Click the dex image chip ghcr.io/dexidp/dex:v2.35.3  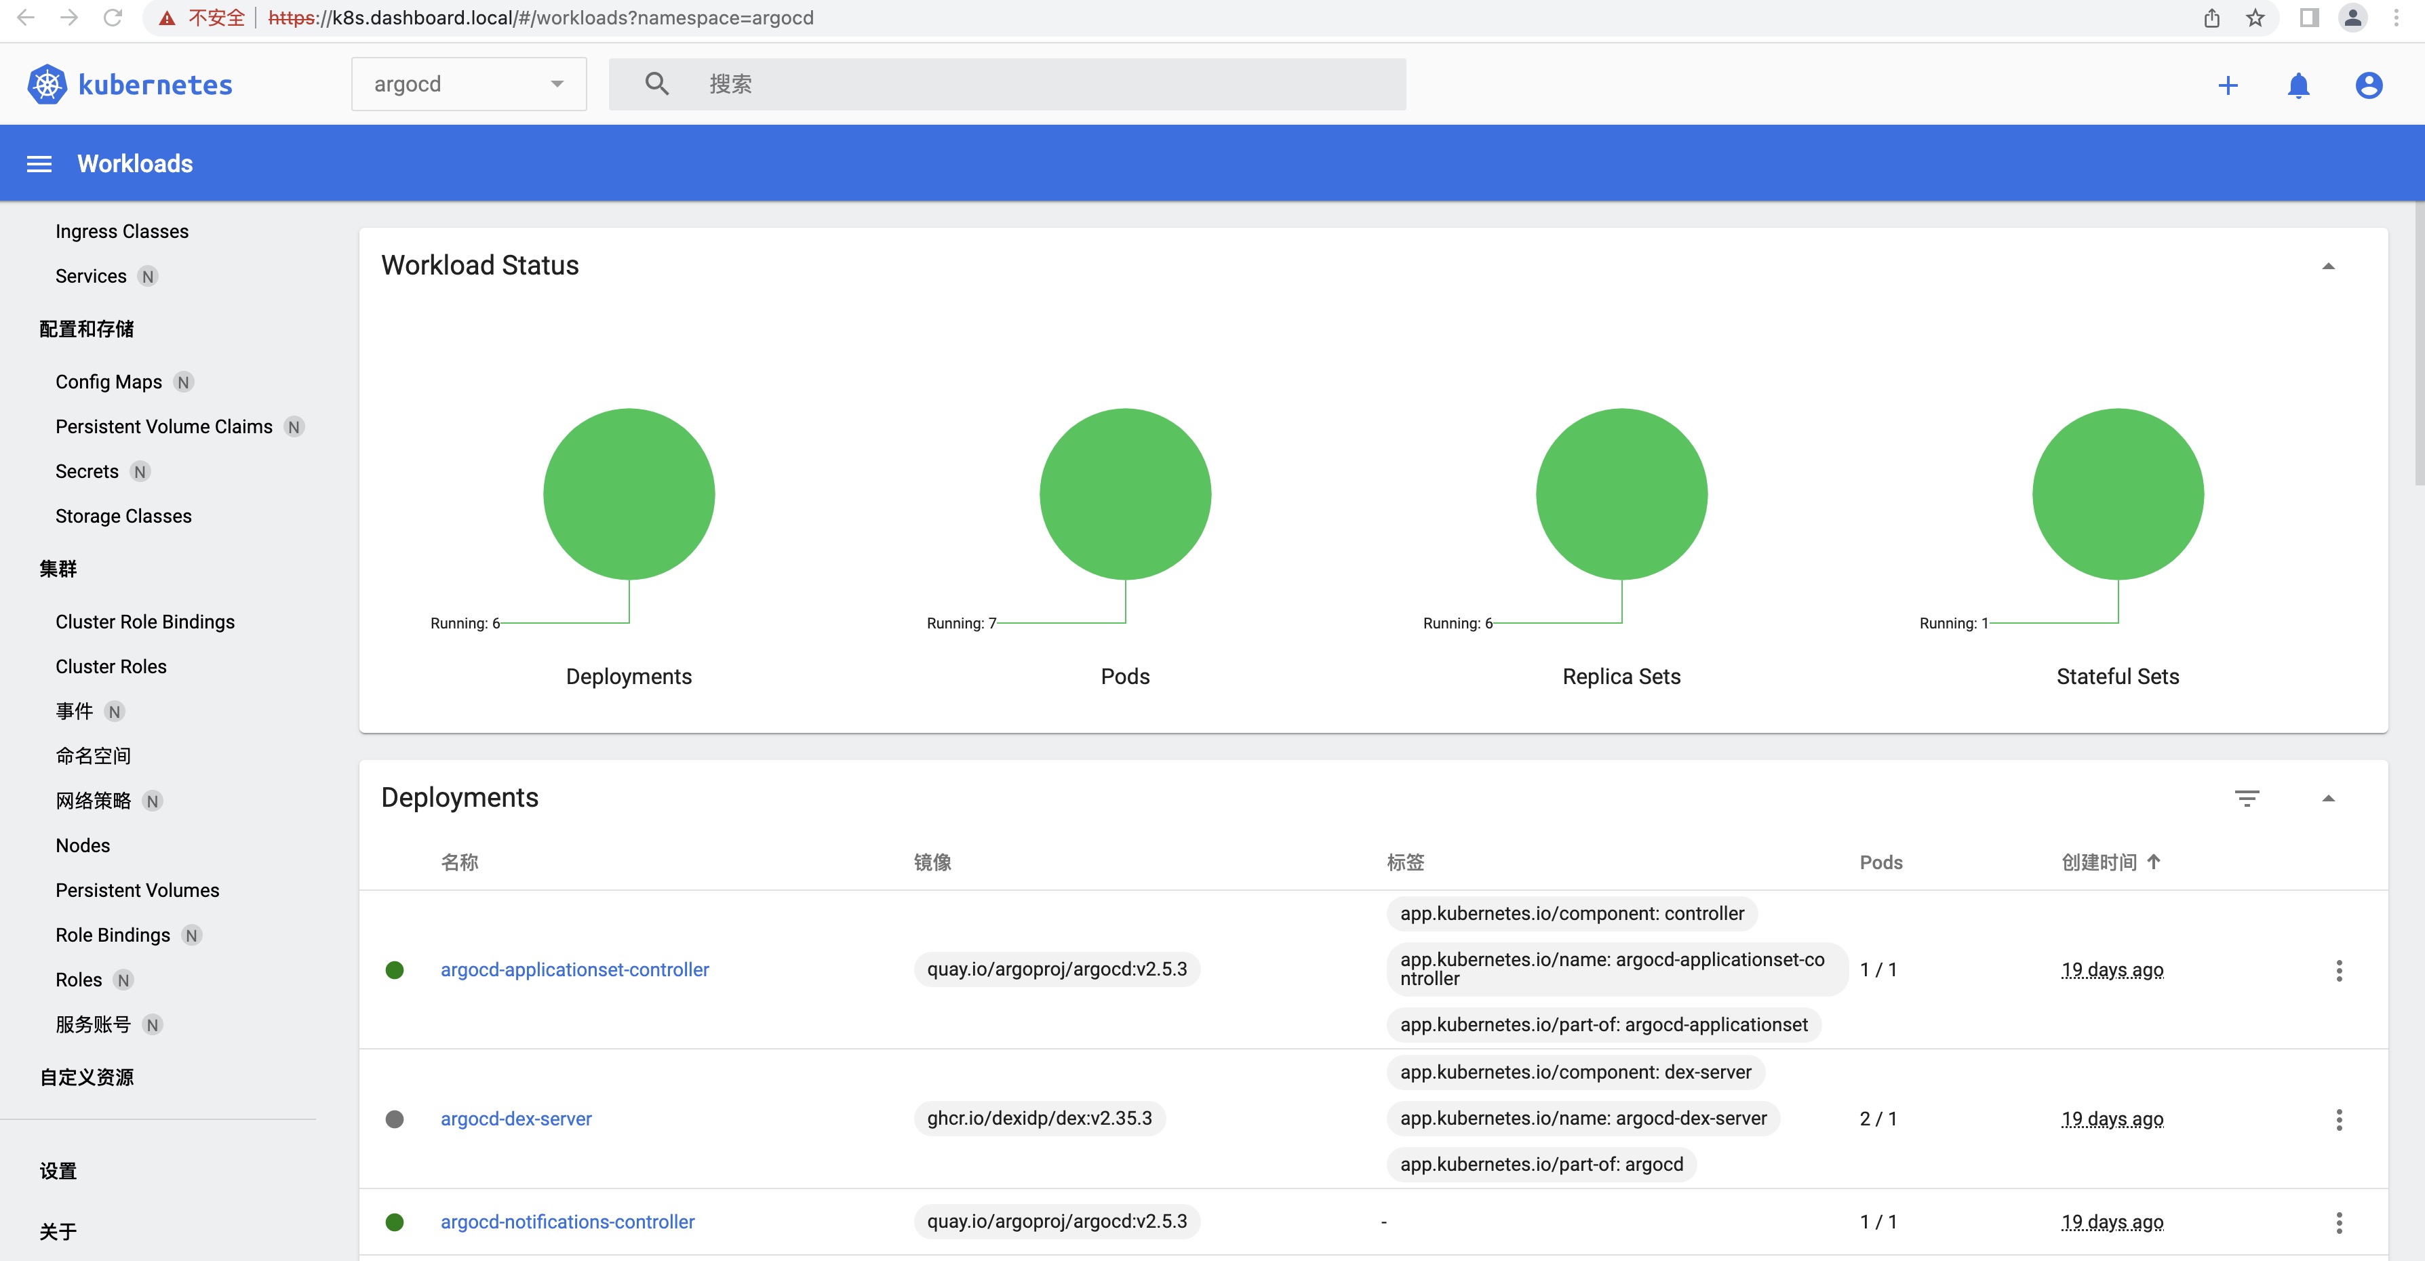pyautogui.click(x=1040, y=1119)
